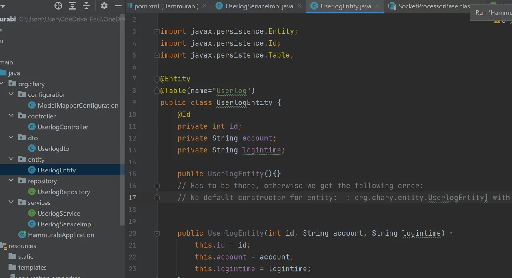Select the resources folder
512x278 pixels.
pyautogui.click(x=22, y=246)
